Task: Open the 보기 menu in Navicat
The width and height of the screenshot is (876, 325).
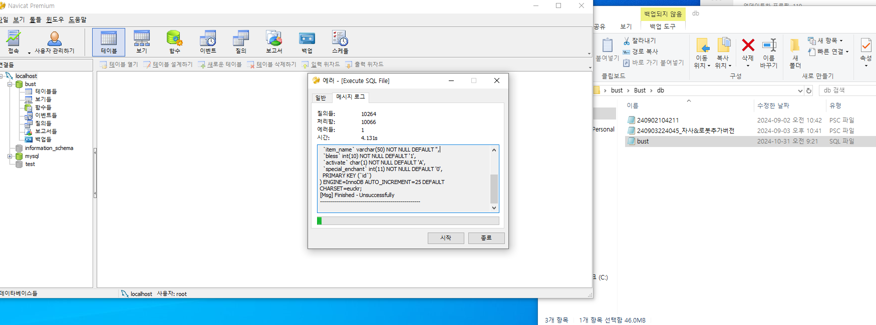Action: click(19, 19)
